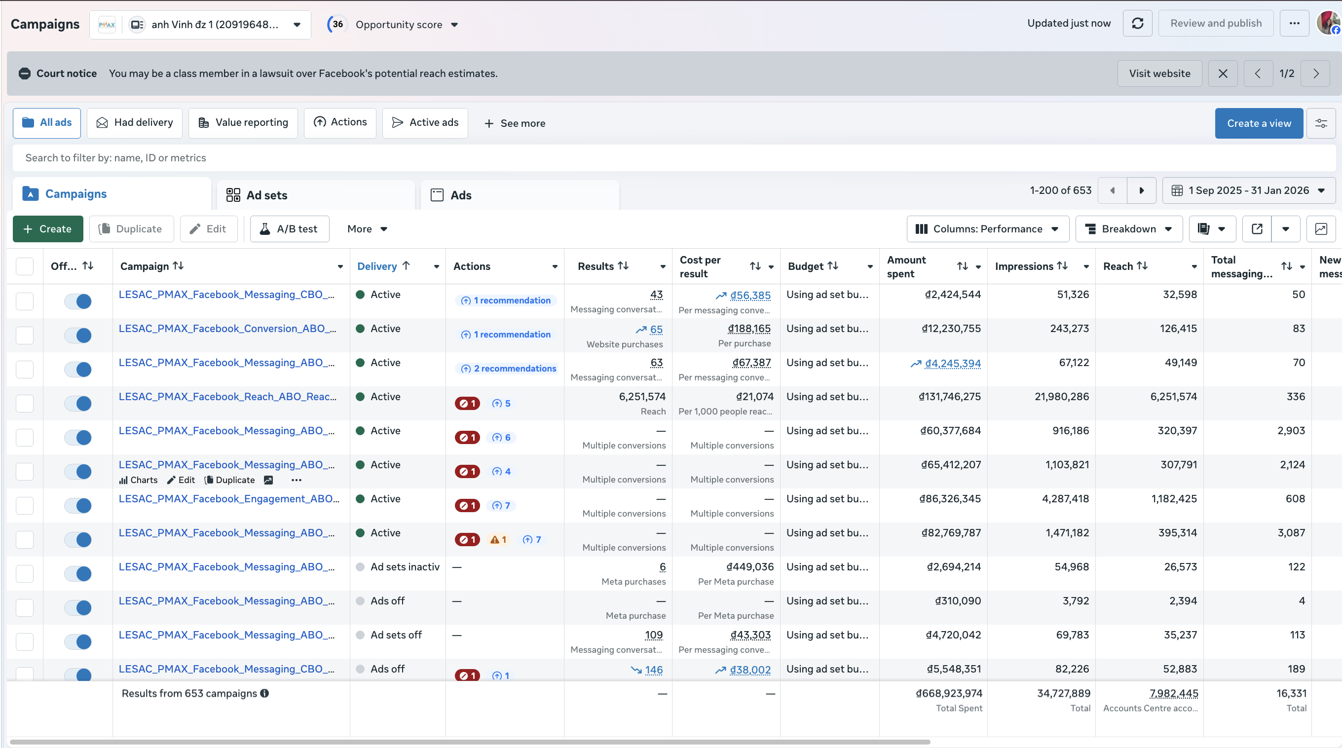Screen dimensions: 1342x748
Task: Go to next results page arrow
Action: (1141, 190)
